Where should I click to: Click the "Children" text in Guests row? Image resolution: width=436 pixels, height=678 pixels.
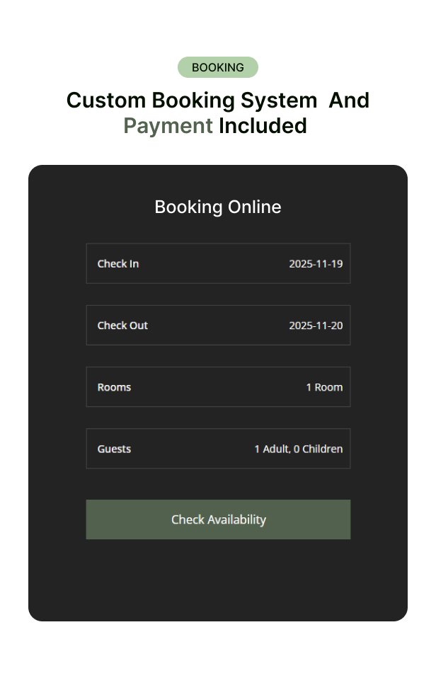pyautogui.click(x=322, y=449)
